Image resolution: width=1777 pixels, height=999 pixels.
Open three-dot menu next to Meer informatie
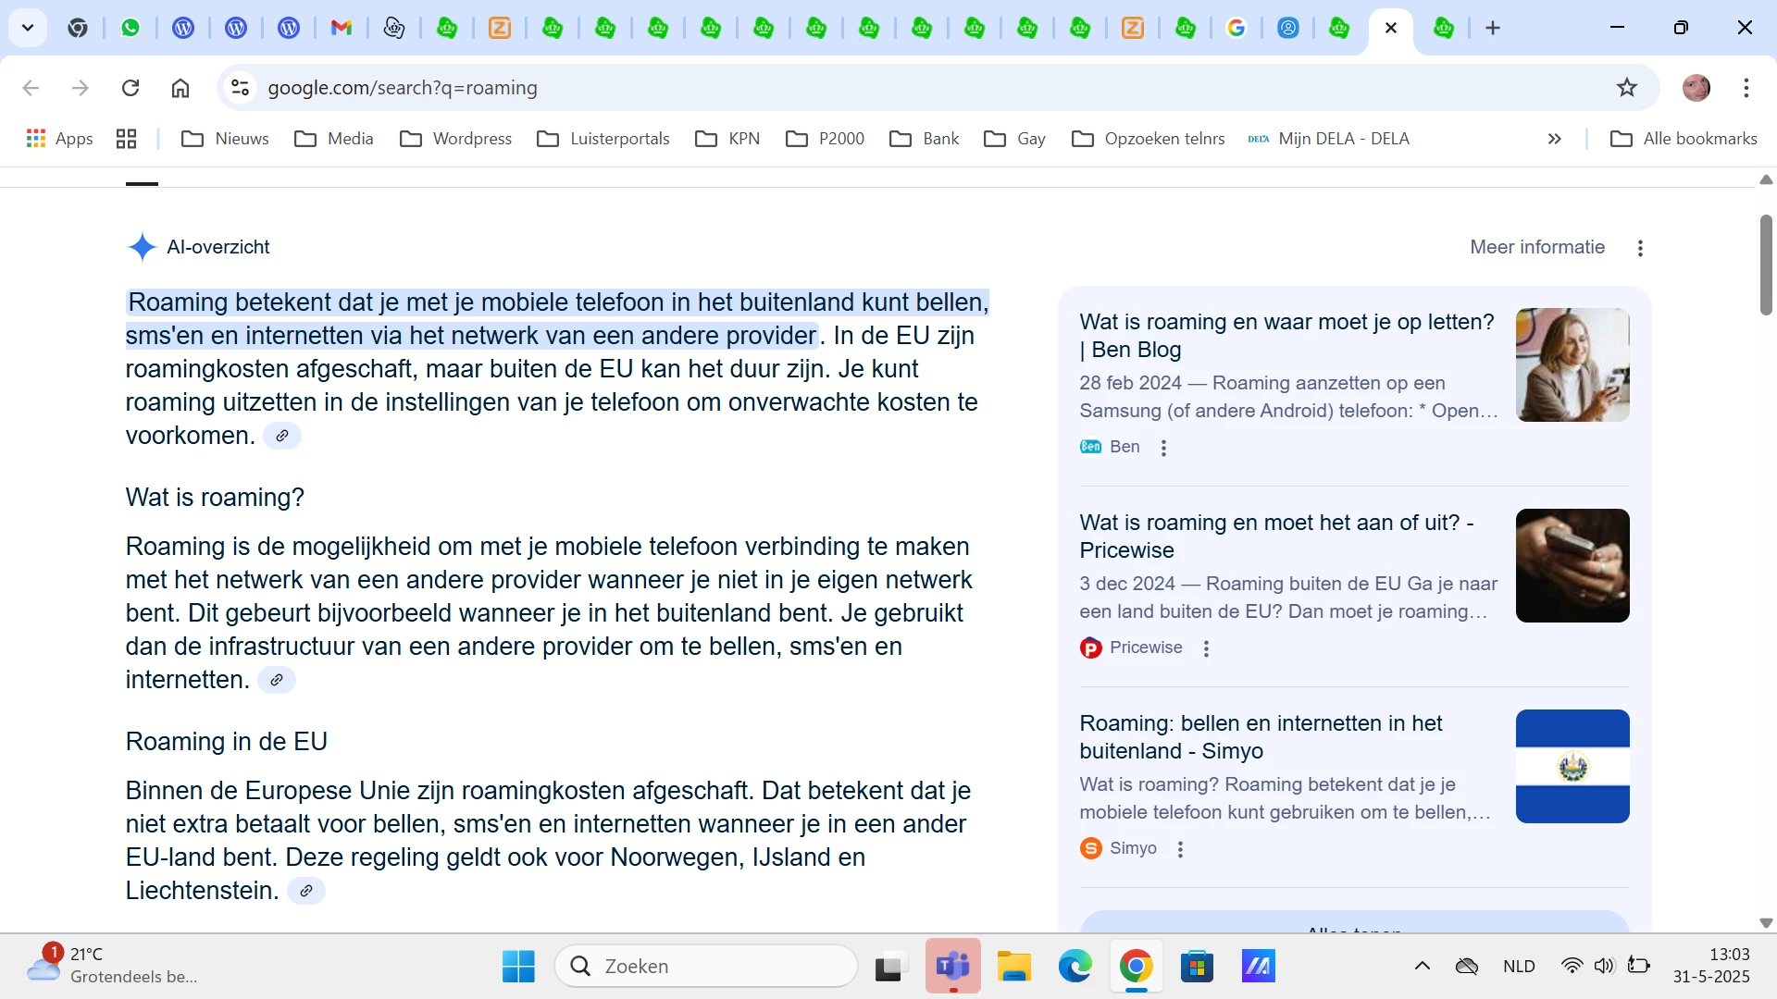click(1640, 248)
